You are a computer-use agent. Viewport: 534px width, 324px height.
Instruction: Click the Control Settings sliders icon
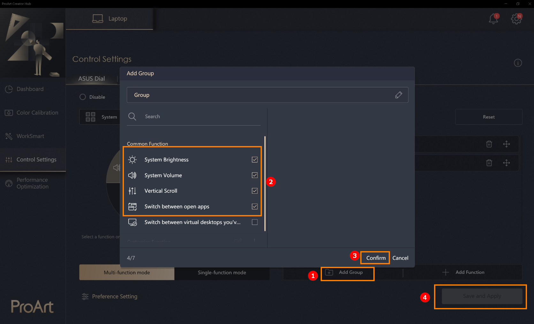click(9, 160)
